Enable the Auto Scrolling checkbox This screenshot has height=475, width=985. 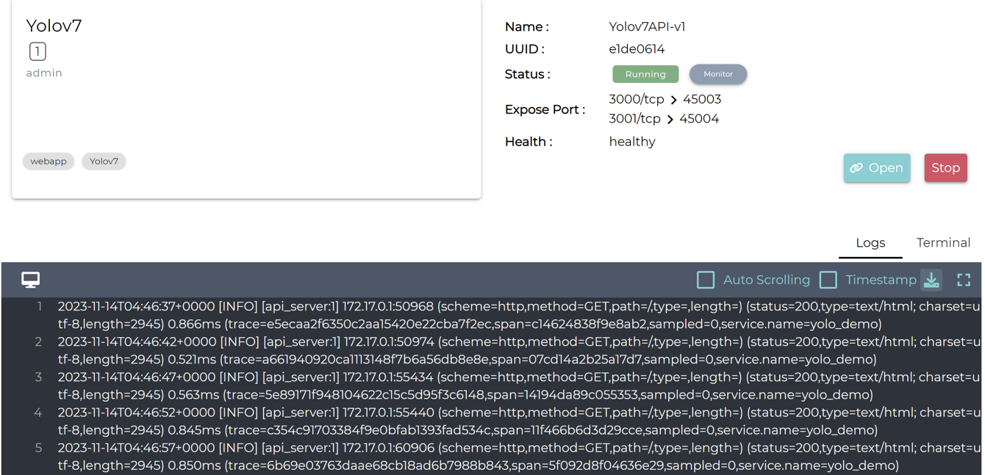click(706, 280)
